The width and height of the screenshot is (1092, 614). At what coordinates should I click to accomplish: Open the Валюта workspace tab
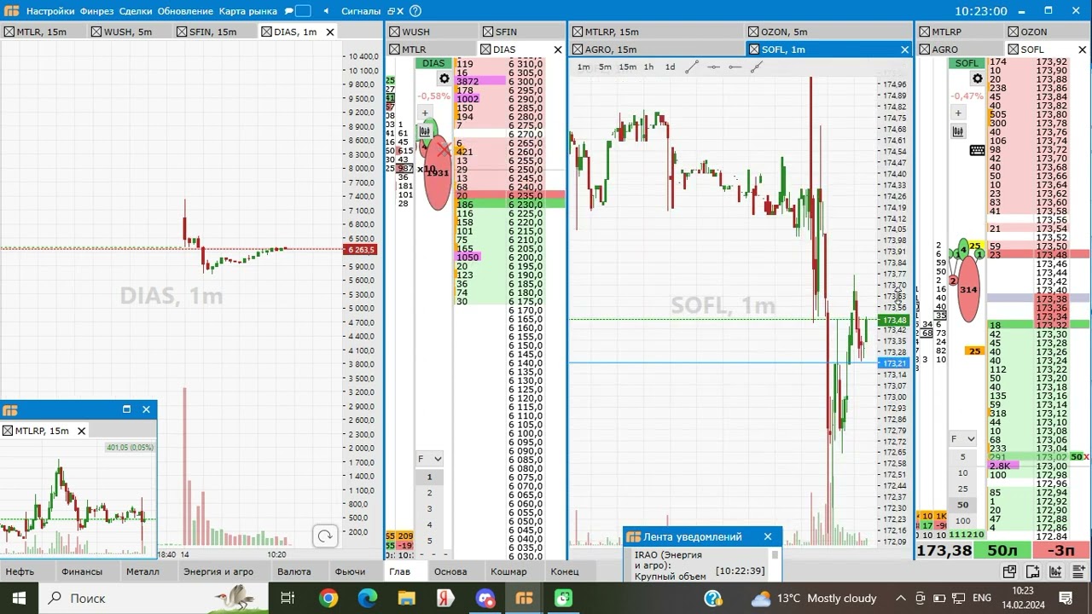pos(294,571)
